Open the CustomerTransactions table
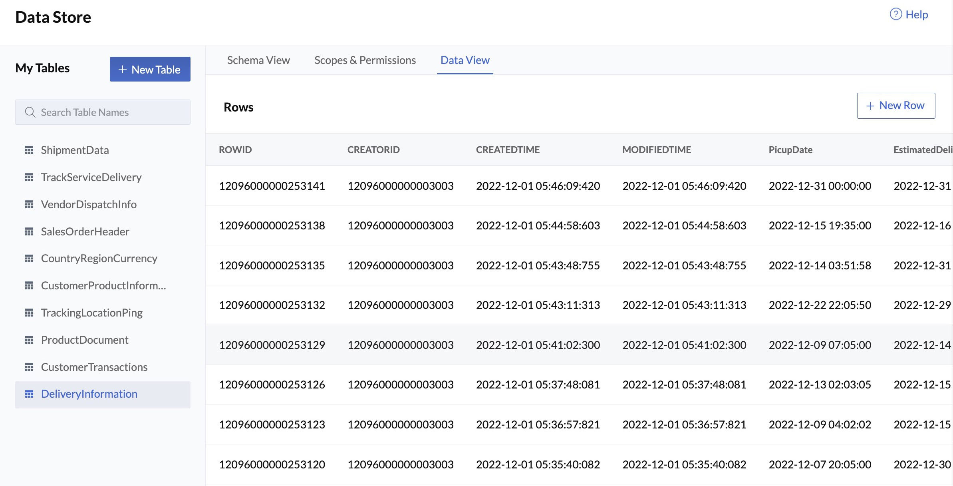 [95, 367]
